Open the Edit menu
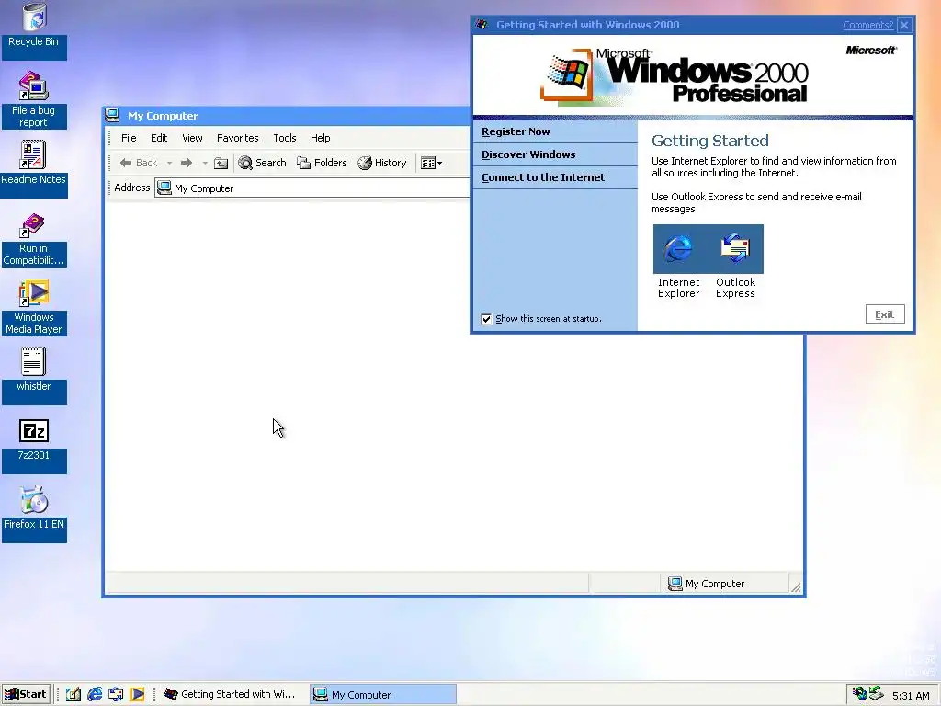This screenshot has height=706, width=941. (159, 138)
